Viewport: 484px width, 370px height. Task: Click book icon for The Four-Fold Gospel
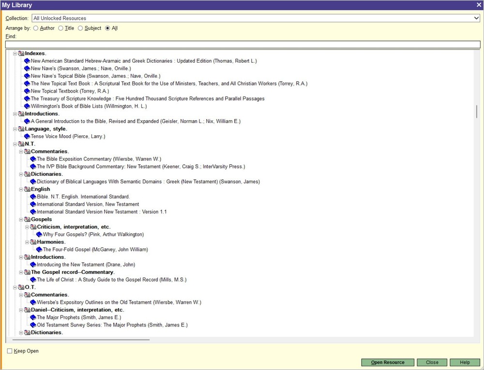pyautogui.click(x=39, y=250)
